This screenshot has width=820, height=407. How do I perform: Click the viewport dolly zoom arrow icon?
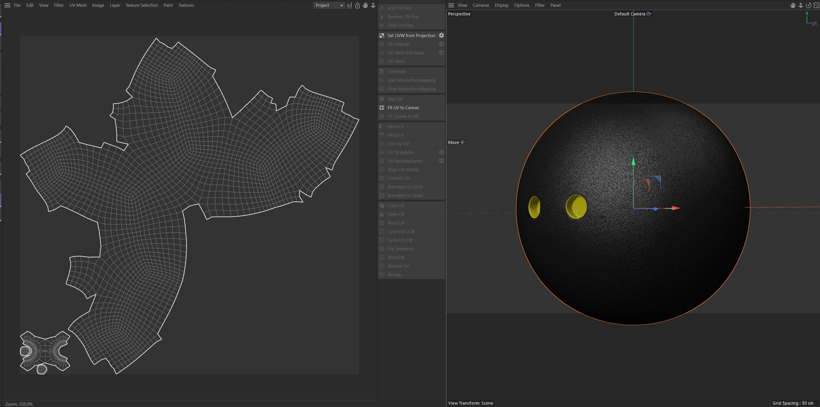[x=801, y=5]
